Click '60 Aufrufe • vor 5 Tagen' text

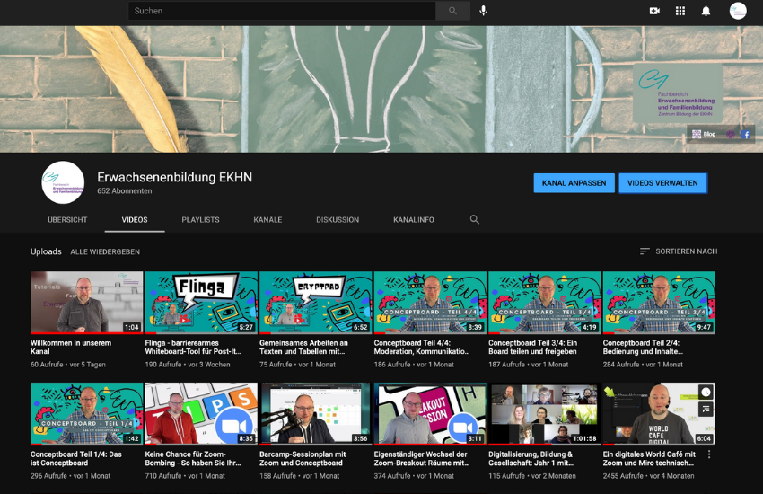coord(68,365)
